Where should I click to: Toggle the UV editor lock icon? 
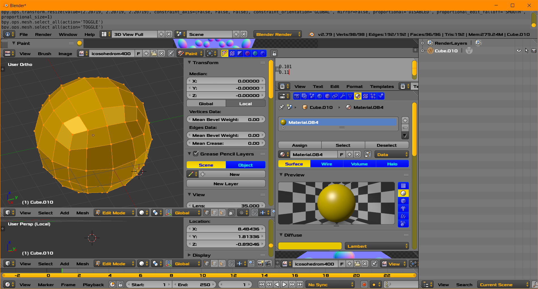pyautogui.click(x=274, y=53)
